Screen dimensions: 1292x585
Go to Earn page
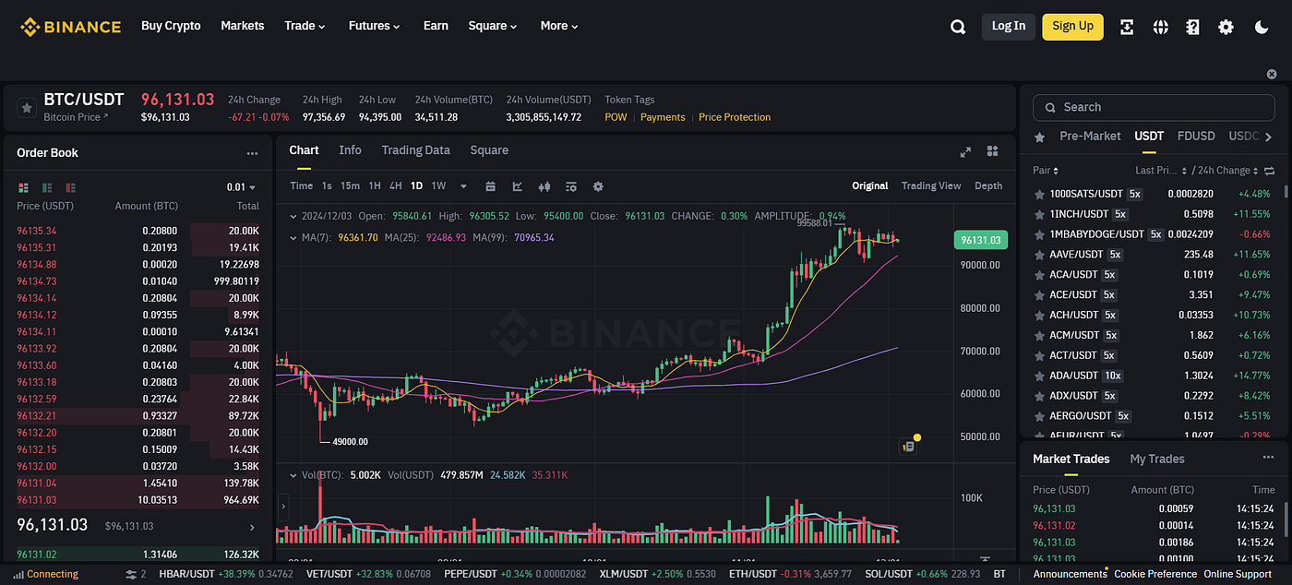click(x=436, y=26)
